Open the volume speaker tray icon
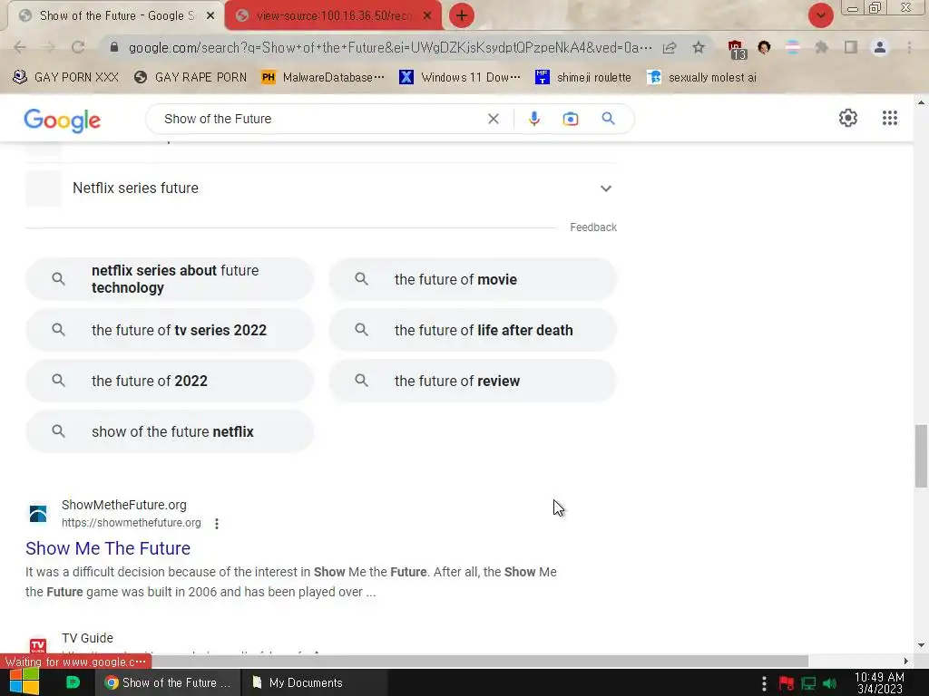929x696 pixels. click(x=829, y=683)
